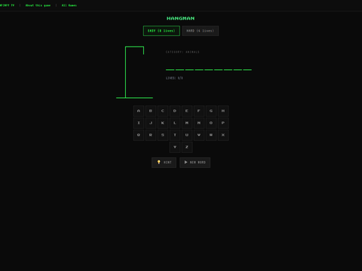Pick letter O on keyboard
Viewport: 362px width, 271px height.
point(211,123)
